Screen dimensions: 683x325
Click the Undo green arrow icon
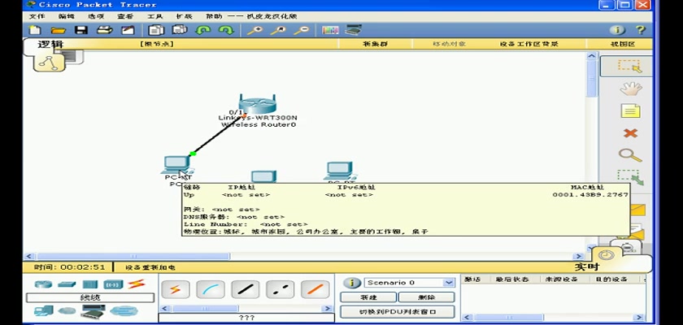pyautogui.click(x=203, y=30)
